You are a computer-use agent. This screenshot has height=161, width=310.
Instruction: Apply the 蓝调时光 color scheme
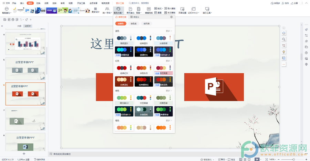[x=144, y=51]
